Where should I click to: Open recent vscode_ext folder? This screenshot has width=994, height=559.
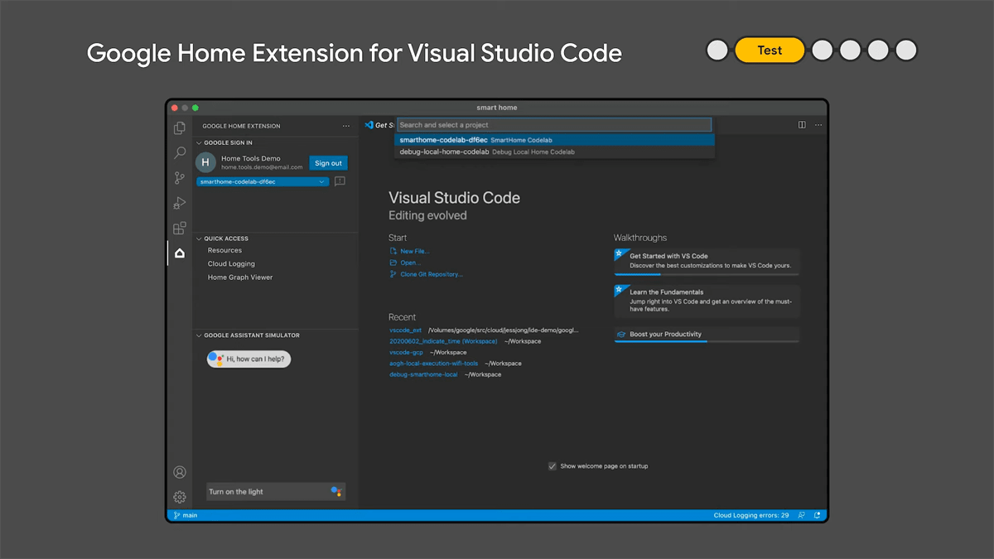pyautogui.click(x=406, y=330)
